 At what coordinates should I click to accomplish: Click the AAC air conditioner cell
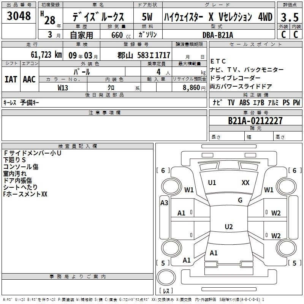(29, 79)
